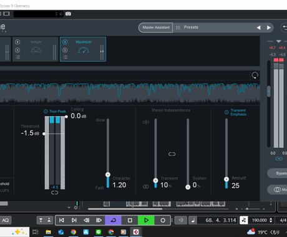
Task: Edit the Ceiling 0.0 dB value
Action: coord(78,116)
